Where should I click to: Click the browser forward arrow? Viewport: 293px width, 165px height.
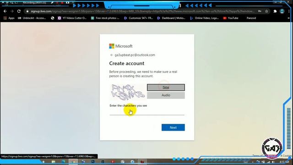[x=12, y=11]
